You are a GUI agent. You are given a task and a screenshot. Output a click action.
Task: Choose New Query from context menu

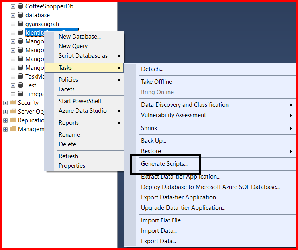pyautogui.click(x=73, y=46)
